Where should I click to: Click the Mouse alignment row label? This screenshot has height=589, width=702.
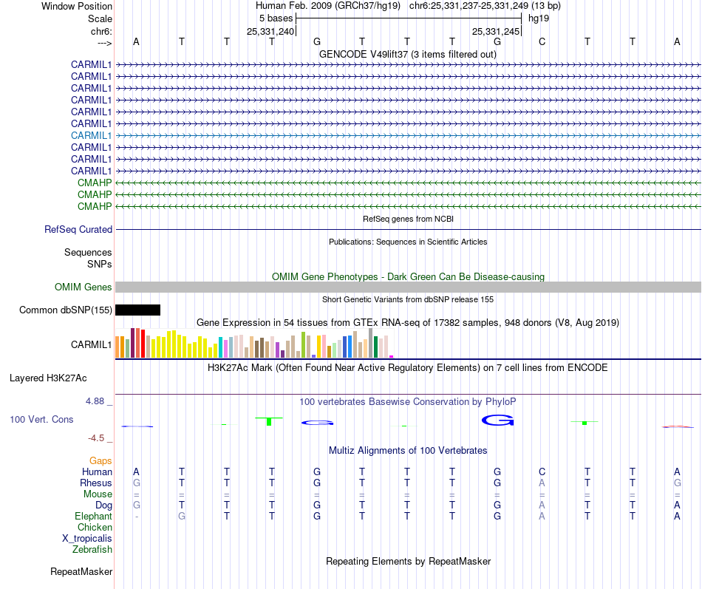(x=98, y=494)
